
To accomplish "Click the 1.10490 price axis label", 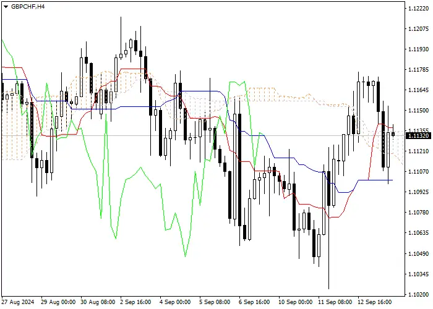I will point(418,254).
